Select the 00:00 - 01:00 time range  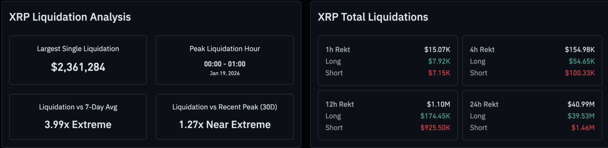(x=225, y=64)
